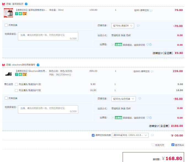This screenshot has height=162, width=186.
Task: Click black Skechers boot thumbnail
Action: pos(8,74)
